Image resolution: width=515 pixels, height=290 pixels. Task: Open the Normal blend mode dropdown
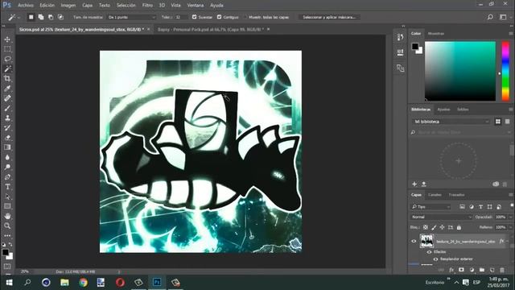point(442,217)
